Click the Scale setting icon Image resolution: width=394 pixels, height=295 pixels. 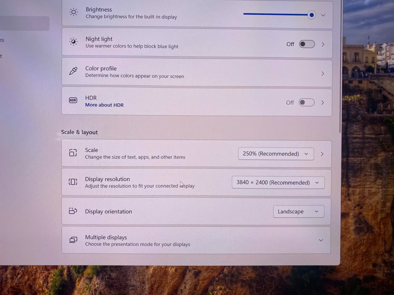pyautogui.click(x=73, y=153)
